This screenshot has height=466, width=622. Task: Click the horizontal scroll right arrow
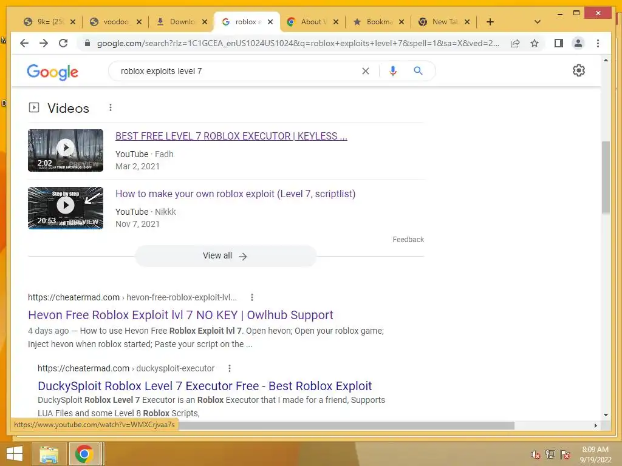pyautogui.click(x=595, y=425)
